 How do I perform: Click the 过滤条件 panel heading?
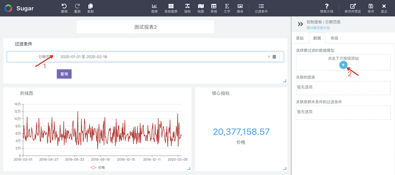click(23, 44)
